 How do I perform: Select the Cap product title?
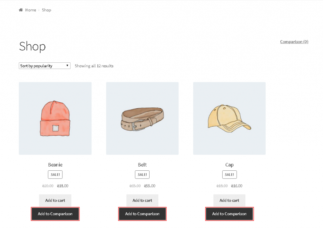(229, 164)
